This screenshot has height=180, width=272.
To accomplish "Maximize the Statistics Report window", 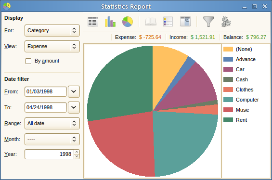I will pyautogui.click(x=255, y=6).
